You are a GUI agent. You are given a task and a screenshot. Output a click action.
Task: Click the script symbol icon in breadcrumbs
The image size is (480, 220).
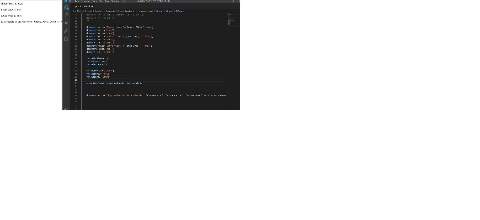177,11
